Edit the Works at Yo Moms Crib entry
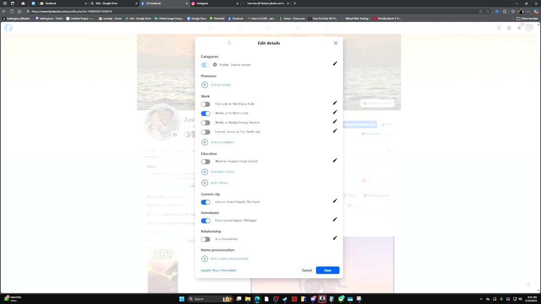This screenshot has width=541, height=304. pyautogui.click(x=335, y=112)
